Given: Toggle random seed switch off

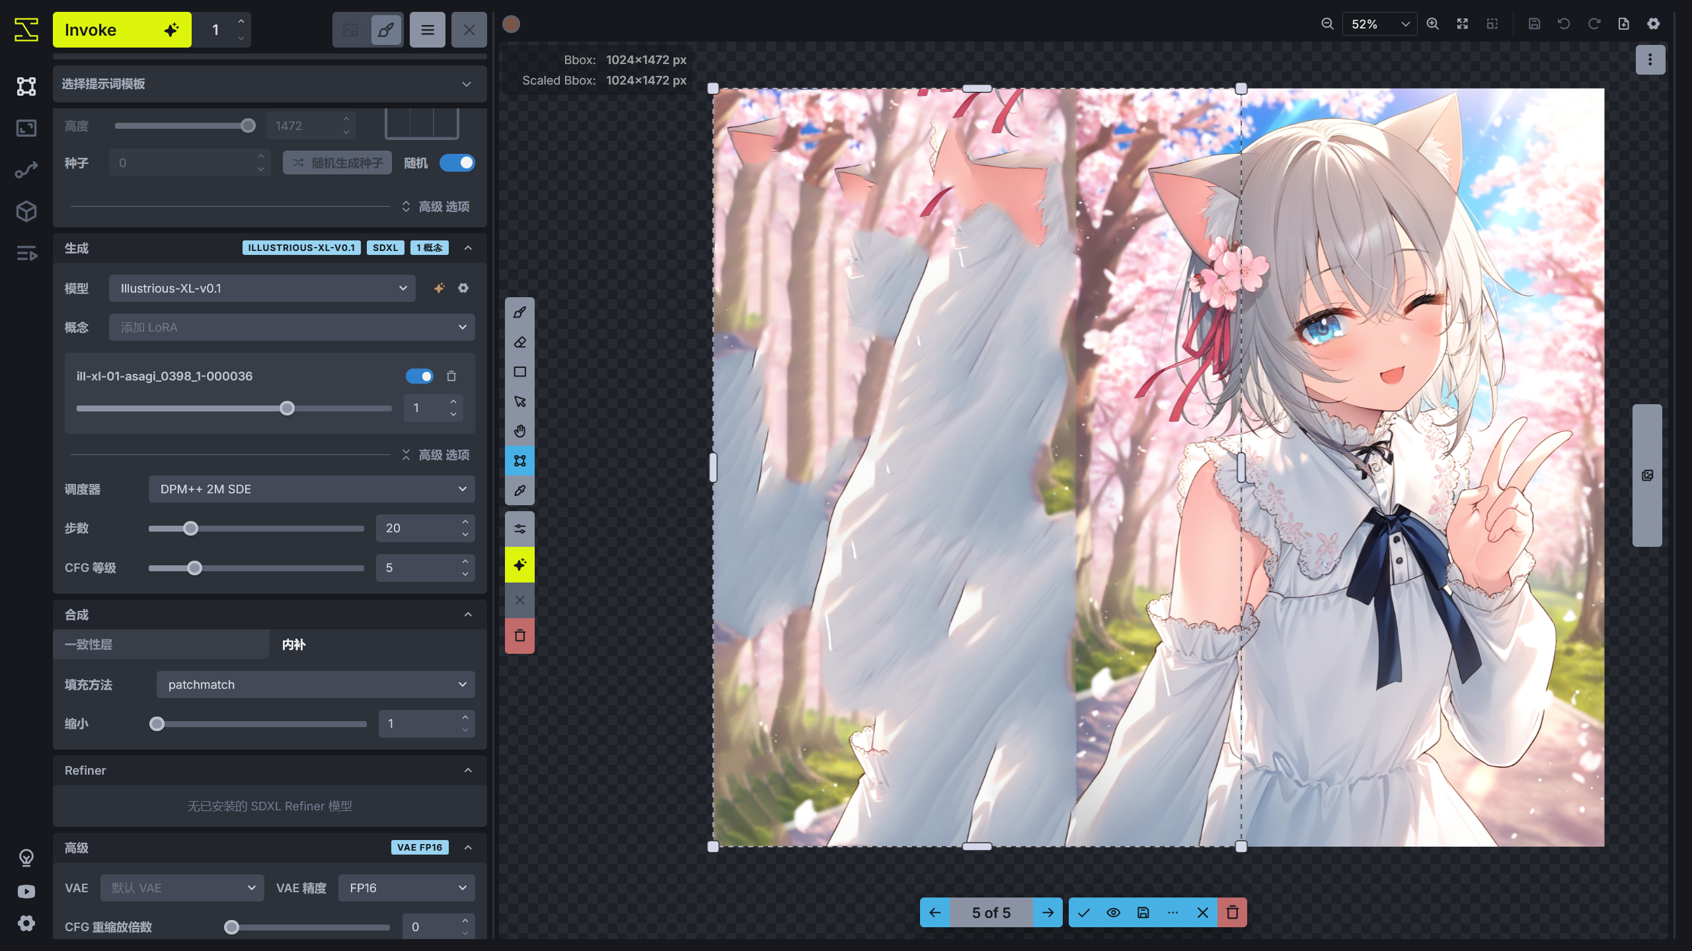Looking at the screenshot, I should (457, 163).
